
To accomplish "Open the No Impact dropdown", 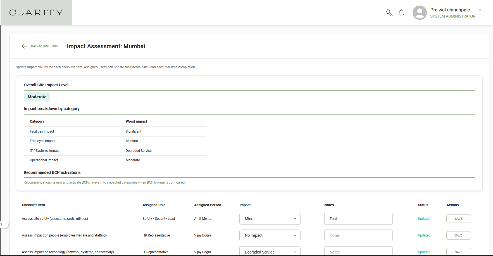I will [270, 235].
